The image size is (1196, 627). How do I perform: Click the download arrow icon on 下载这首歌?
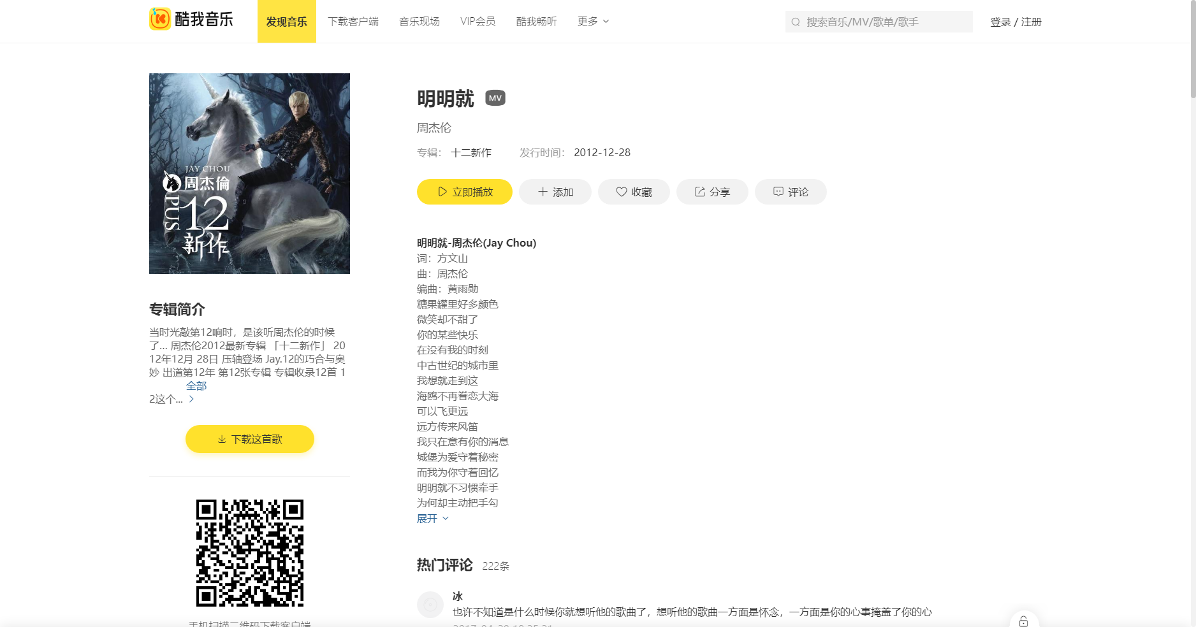pyautogui.click(x=222, y=438)
